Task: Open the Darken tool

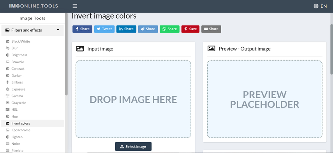Action: point(17,76)
